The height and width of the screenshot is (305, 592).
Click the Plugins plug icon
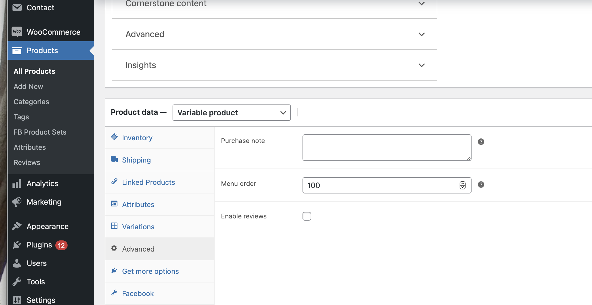pyautogui.click(x=17, y=245)
